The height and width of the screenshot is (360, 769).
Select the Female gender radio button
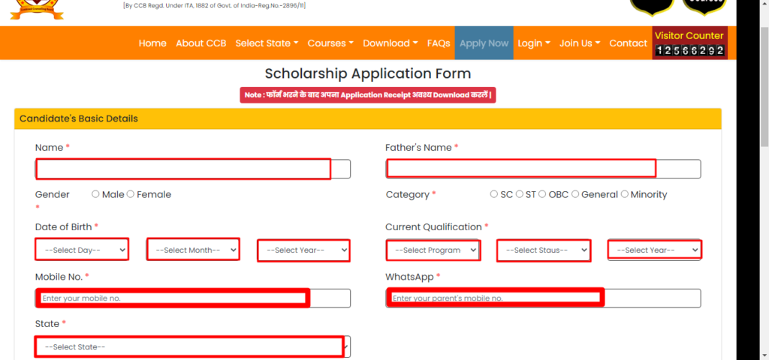131,194
